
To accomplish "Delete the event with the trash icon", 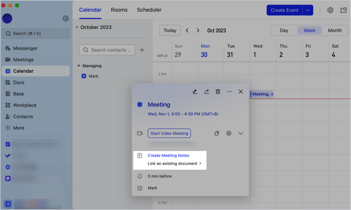I will pyautogui.click(x=218, y=91).
